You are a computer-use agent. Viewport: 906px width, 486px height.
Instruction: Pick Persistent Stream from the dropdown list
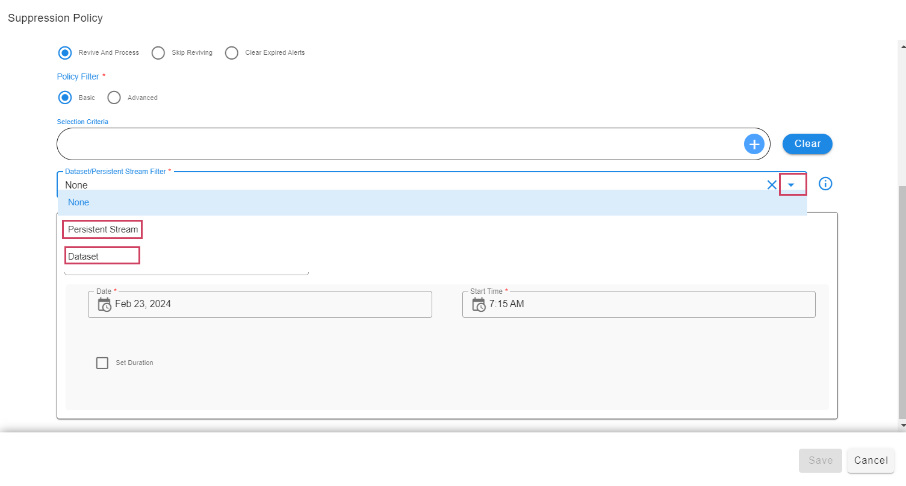(103, 229)
